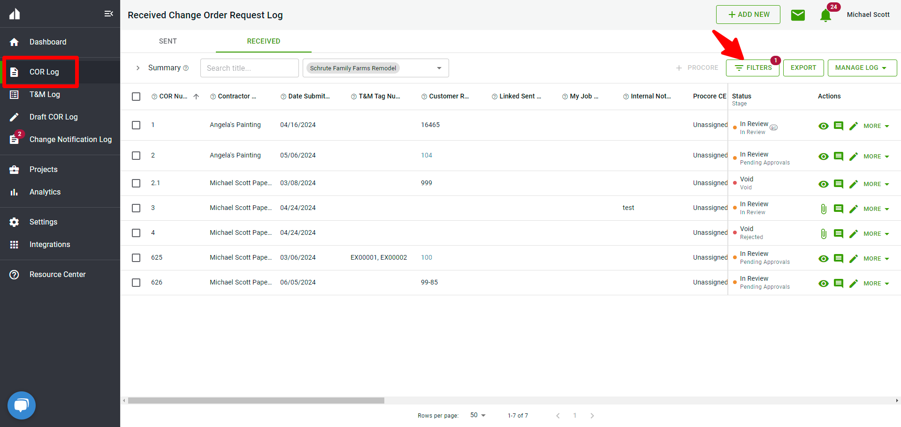Open the mail envelope icon in header
Screen dimensions: 901x427
click(798, 15)
